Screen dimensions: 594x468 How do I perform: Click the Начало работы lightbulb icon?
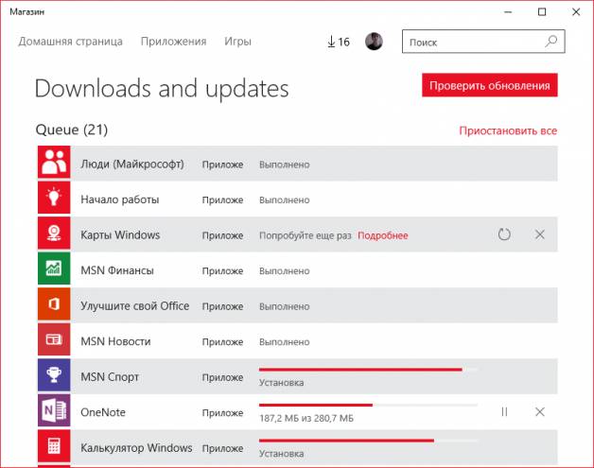coord(54,198)
